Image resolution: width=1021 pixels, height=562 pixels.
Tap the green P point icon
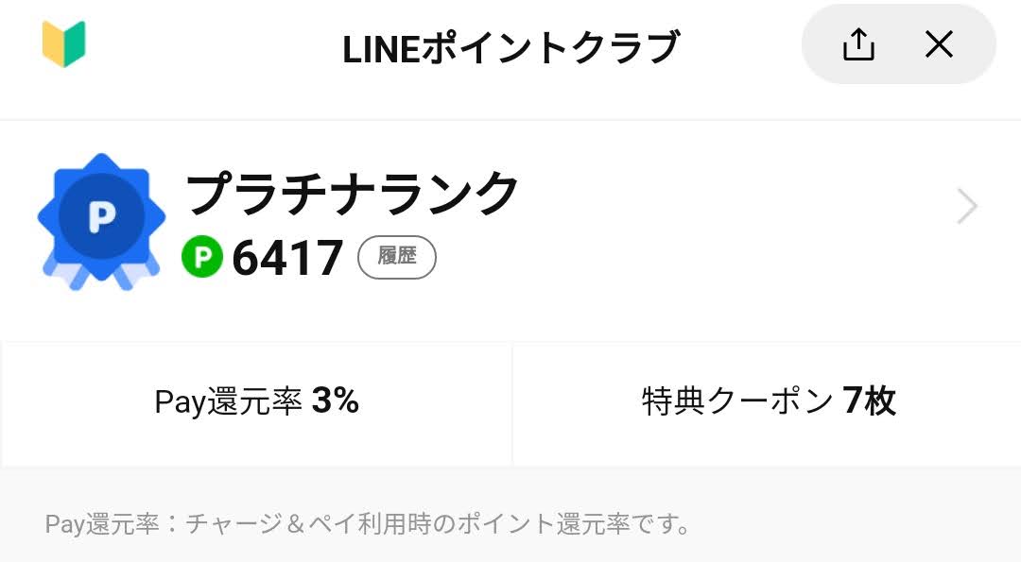coord(202,256)
